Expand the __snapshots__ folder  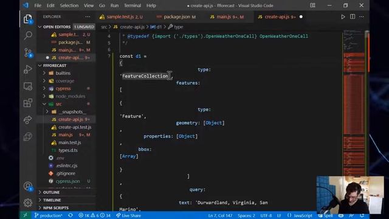click(x=72, y=112)
